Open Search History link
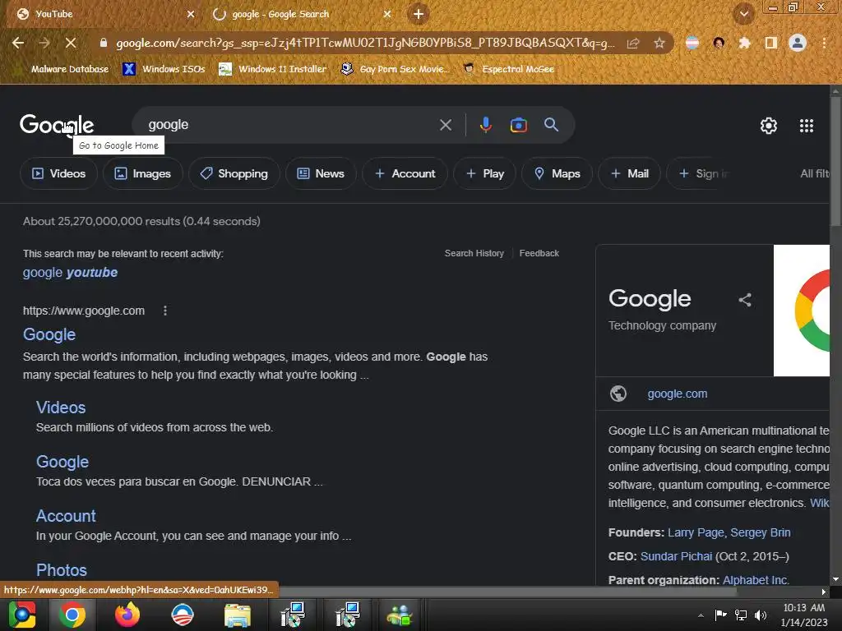The image size is (842, 631). pyautogui.click(x=474, y=253)
